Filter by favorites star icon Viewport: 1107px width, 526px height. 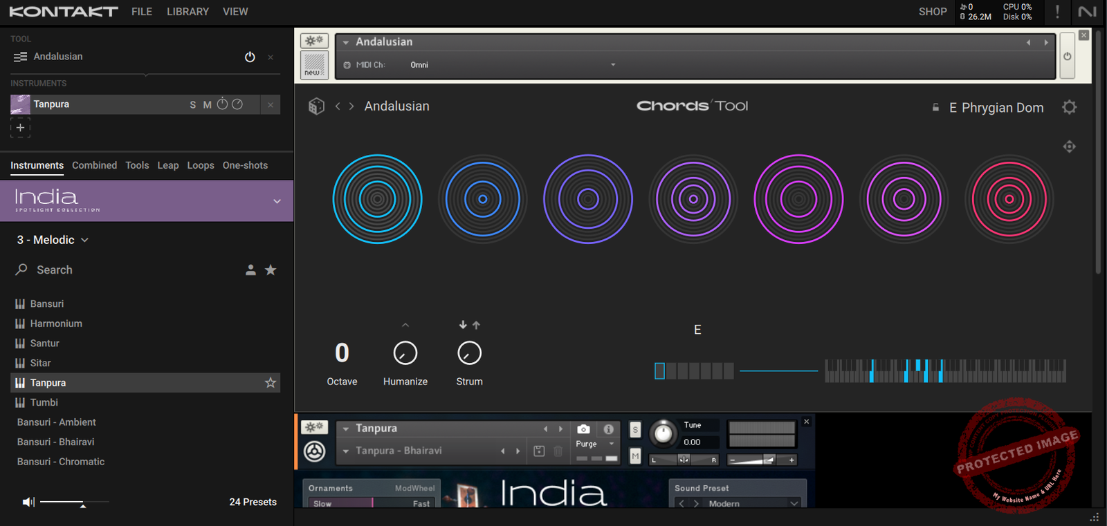271,270
